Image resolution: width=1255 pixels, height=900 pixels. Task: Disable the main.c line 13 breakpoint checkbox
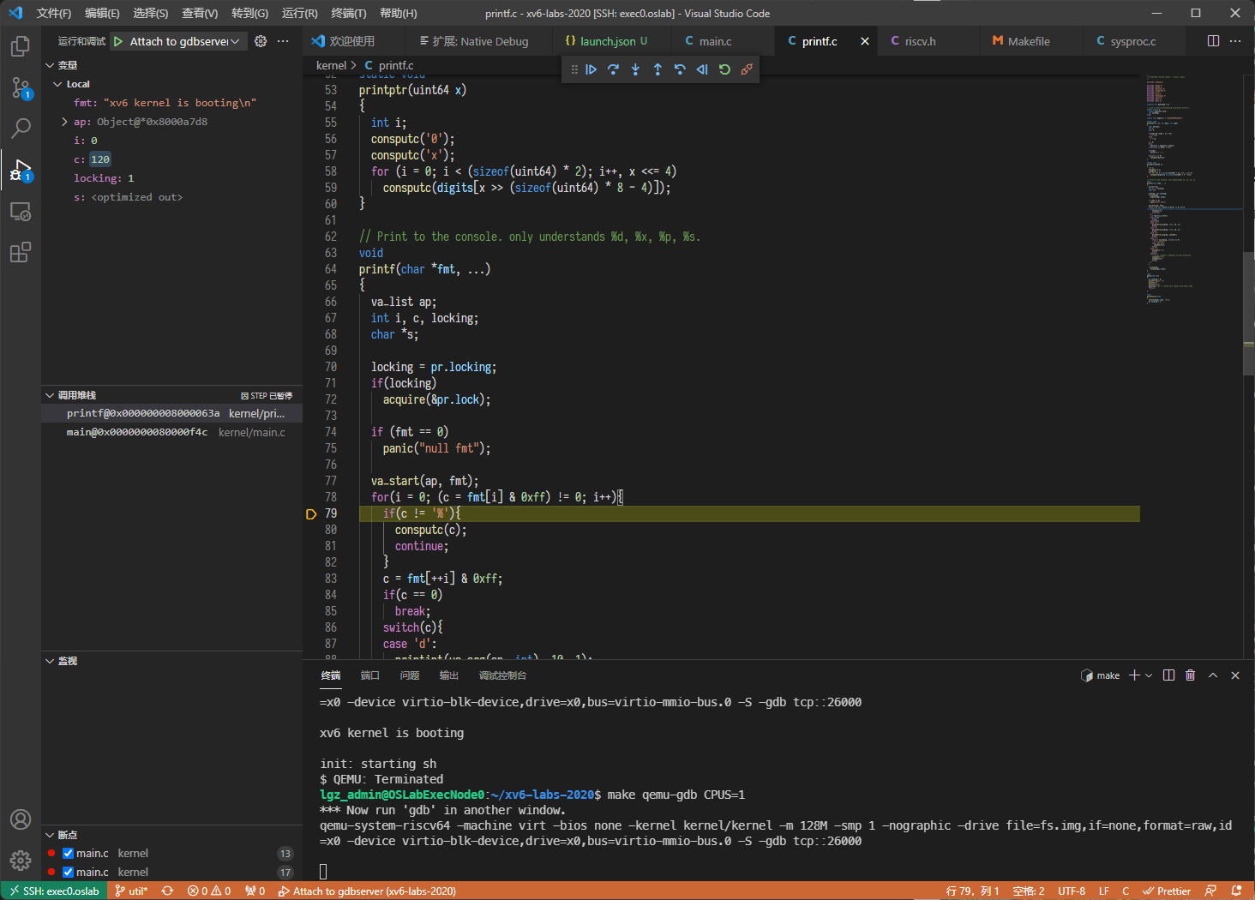coord(69,854)
